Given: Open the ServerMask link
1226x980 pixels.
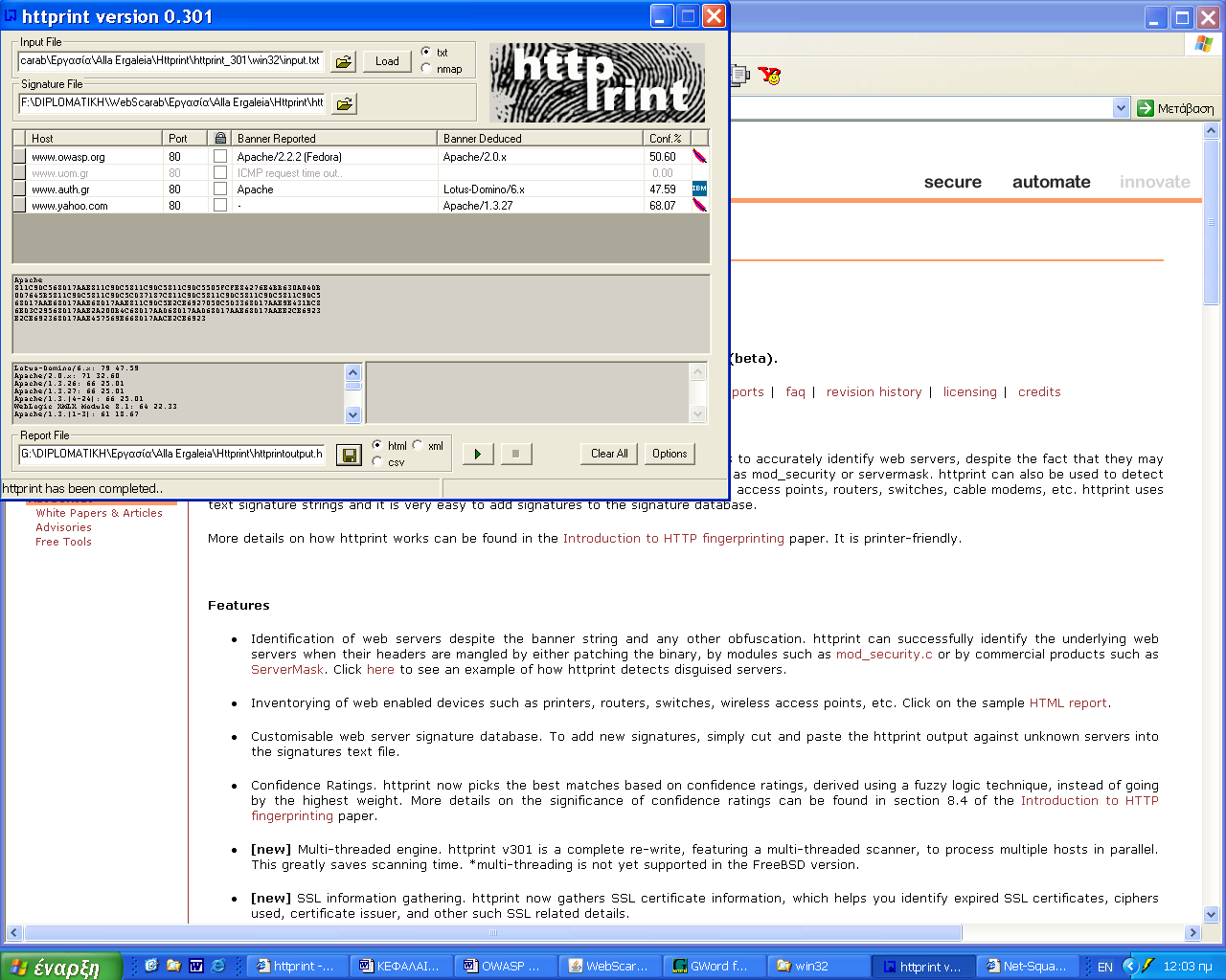Looking at the screenshot, I should point(287,669).
